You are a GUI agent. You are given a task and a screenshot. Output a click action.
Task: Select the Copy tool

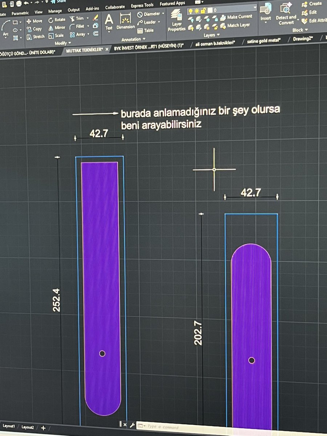(x=35, y=29)
